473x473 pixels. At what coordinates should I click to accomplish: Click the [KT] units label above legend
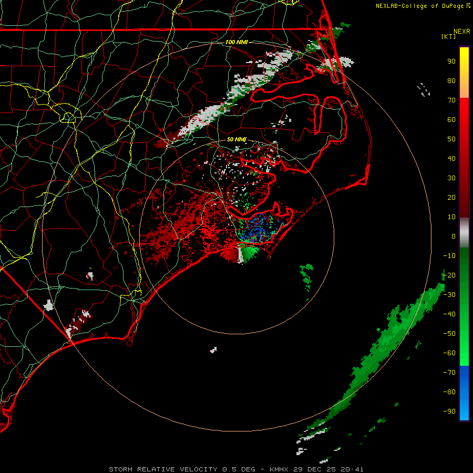tap(448, 36)
